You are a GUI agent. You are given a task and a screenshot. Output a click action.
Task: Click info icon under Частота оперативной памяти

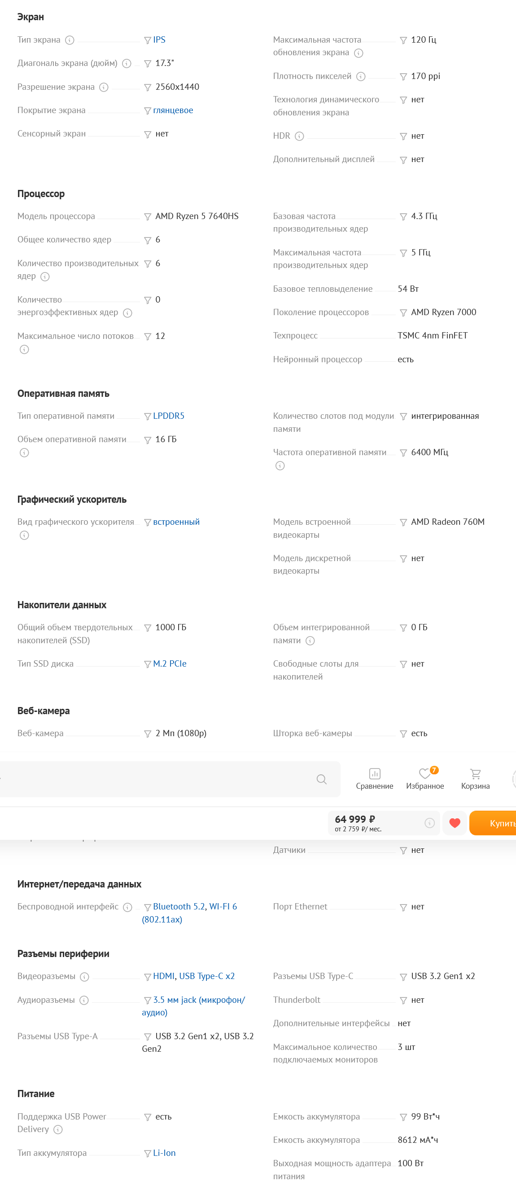coord(280,466)
